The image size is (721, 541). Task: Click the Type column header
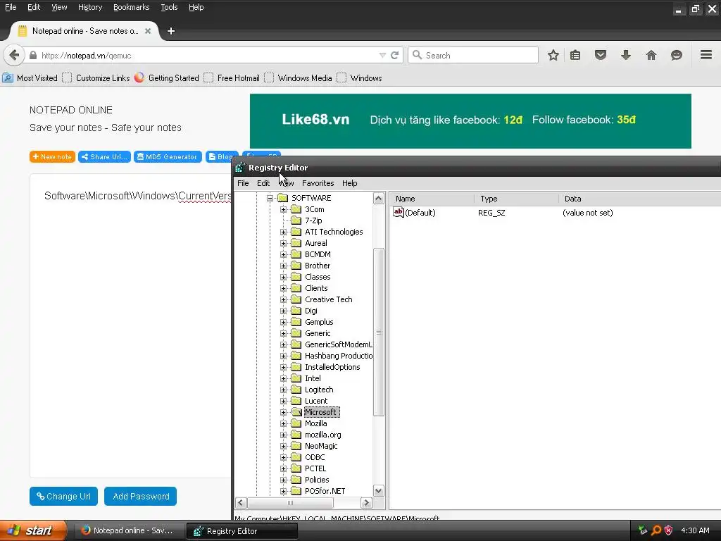[516, 199]
